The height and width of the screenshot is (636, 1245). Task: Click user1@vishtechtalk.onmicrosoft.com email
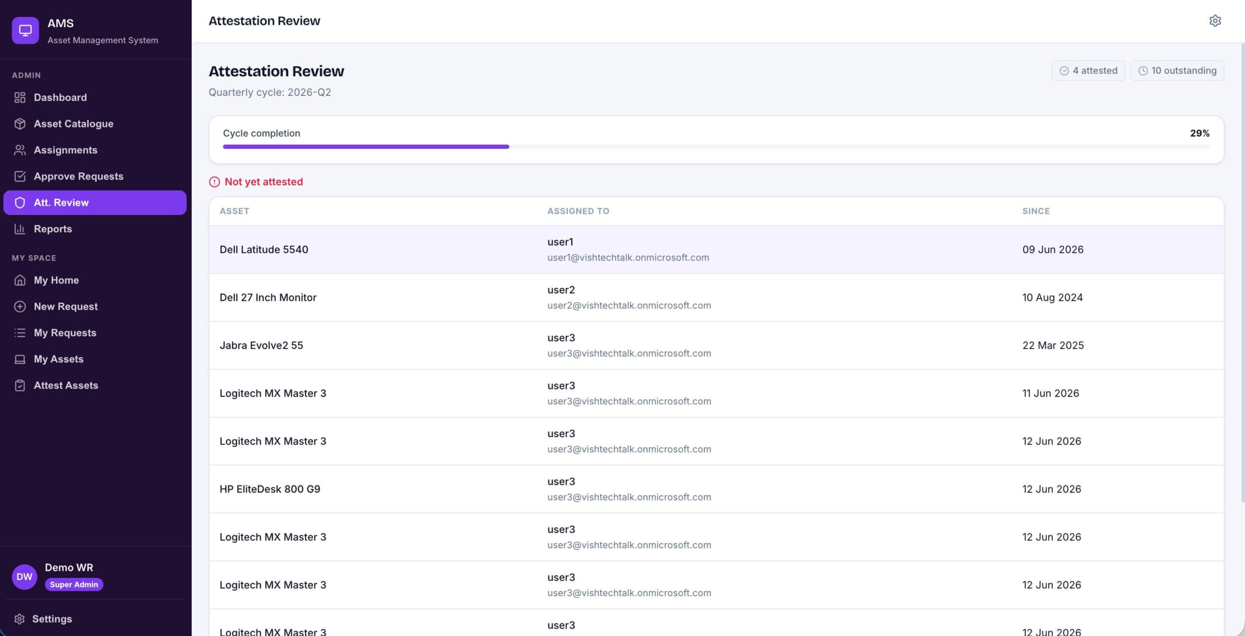coord(628,257)
